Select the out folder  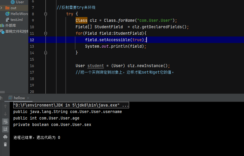coord(13,8)
